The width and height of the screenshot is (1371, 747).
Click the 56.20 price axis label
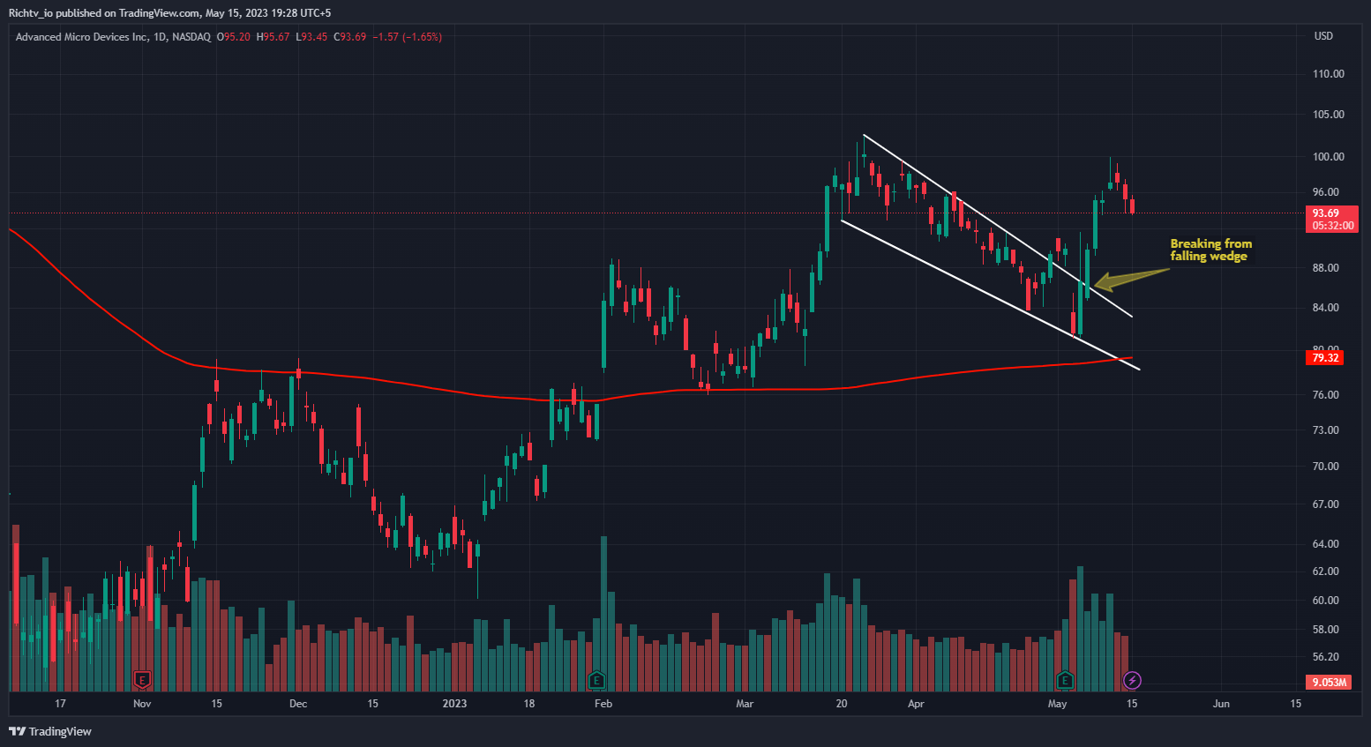tap(1326, 657)
